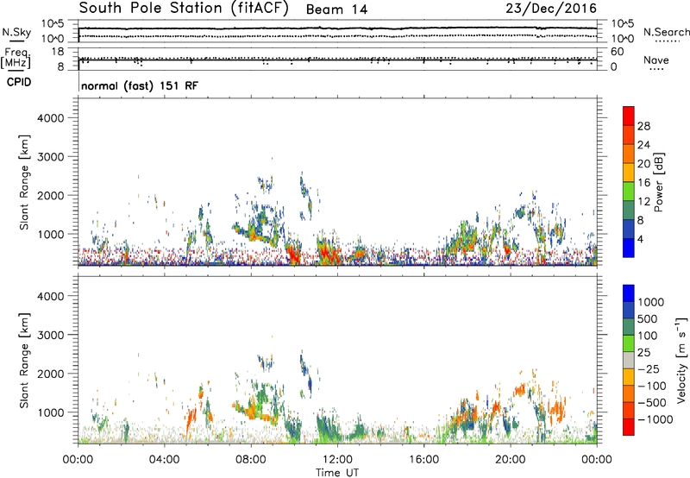Click the '24' value on power colorbar
This screenshot has width=690, height=478.
click(643, 145)
